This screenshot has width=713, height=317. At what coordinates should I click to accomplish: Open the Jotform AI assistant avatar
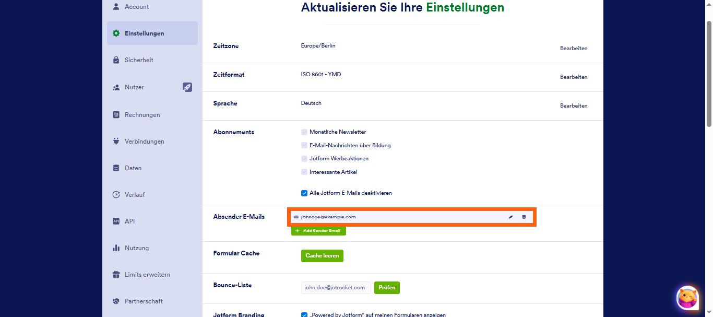(687, 298)
